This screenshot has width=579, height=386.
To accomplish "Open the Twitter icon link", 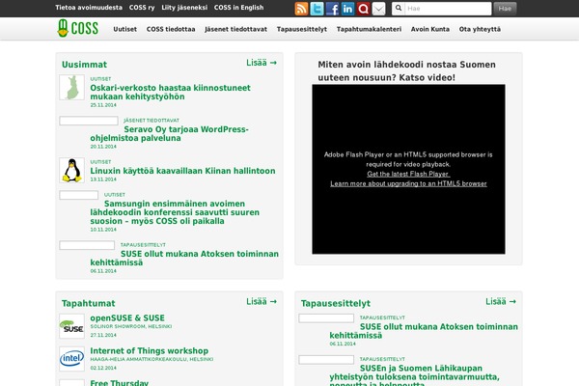I will click(x=317, y=9).
